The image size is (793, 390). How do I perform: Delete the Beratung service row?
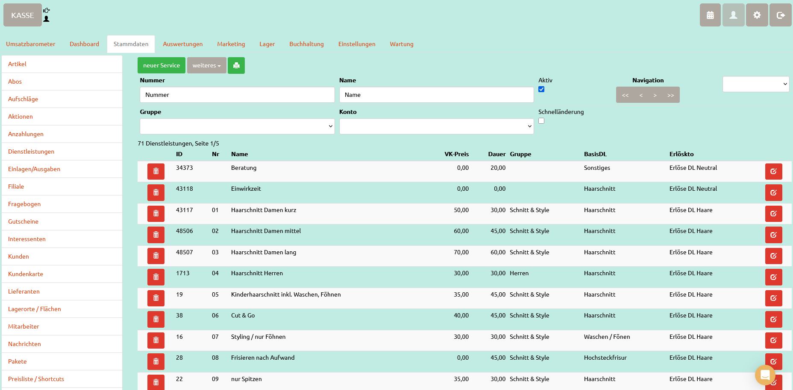(x=156, y=172)
